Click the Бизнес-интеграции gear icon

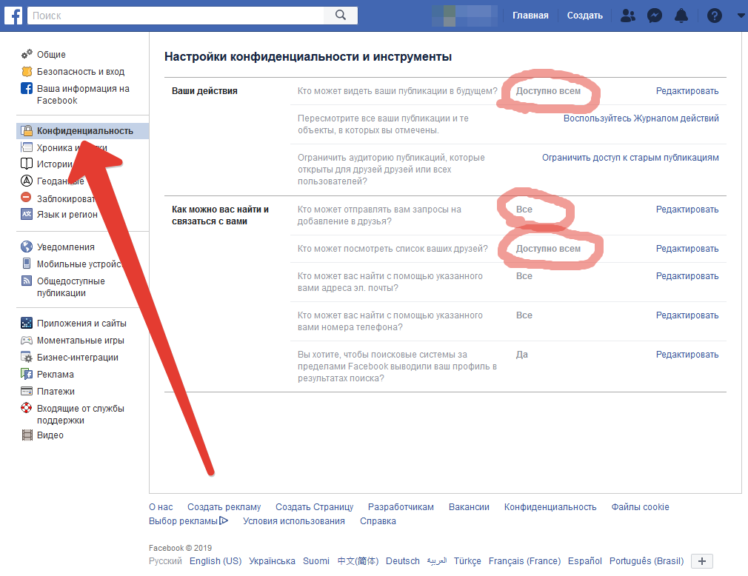27,357
